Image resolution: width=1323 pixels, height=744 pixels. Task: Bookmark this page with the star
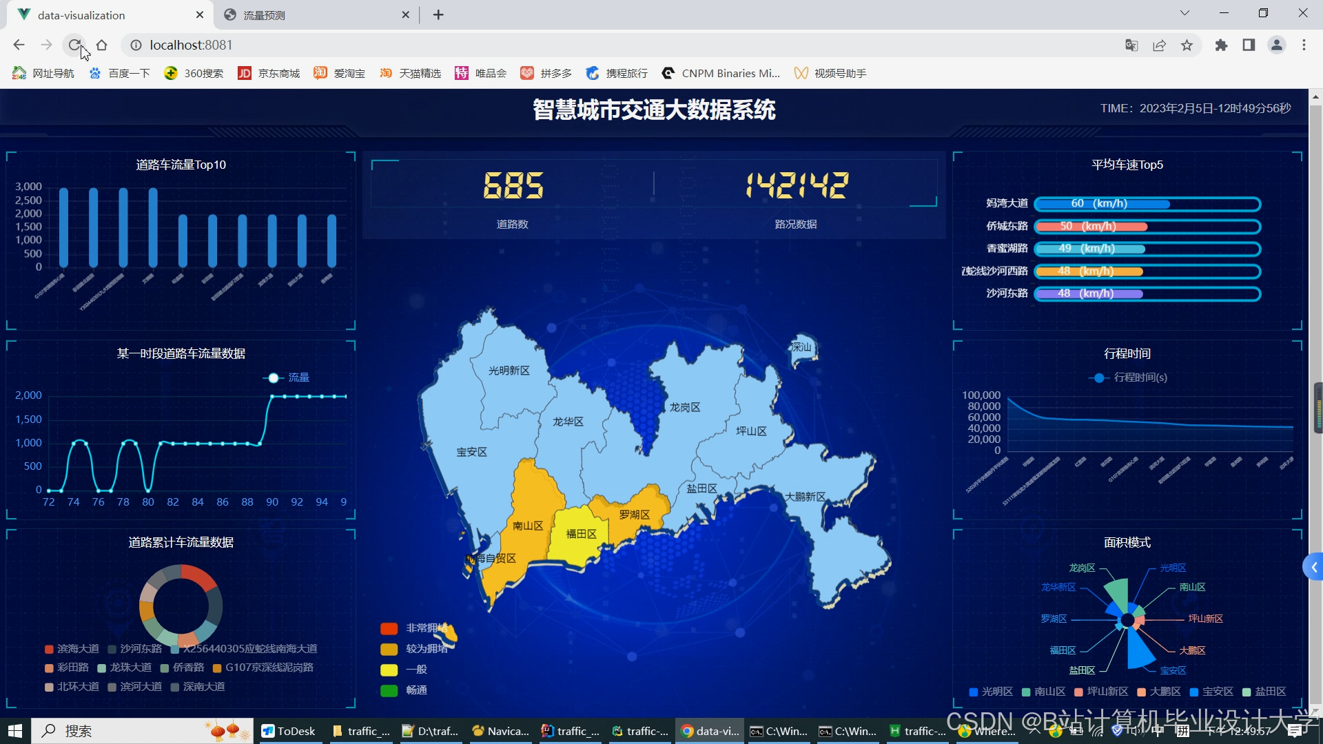tap(1187, 45)
